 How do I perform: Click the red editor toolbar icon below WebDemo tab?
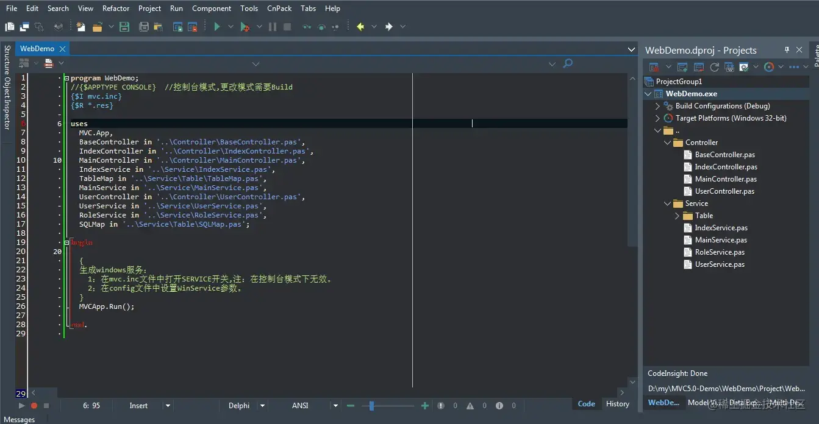click(49, 63)
